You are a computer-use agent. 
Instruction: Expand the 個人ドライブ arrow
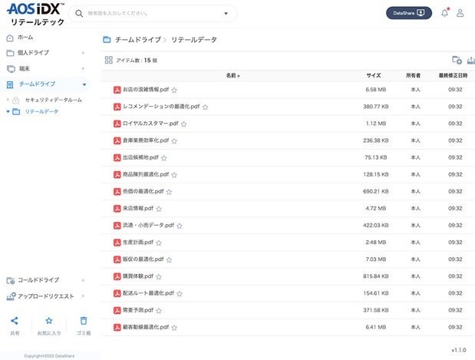tap(83, 53)
